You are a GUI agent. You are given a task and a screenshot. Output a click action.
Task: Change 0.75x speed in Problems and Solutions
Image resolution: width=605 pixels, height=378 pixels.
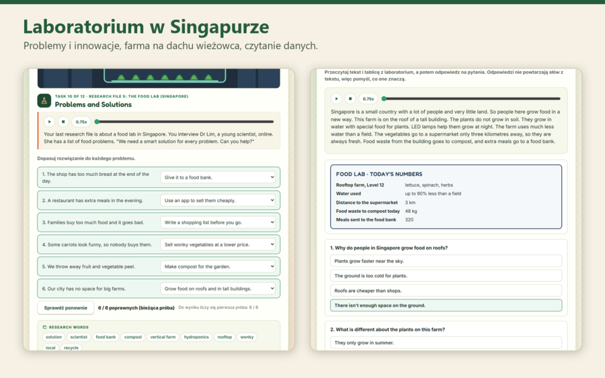pyautogui.click(x=81, y=122)
